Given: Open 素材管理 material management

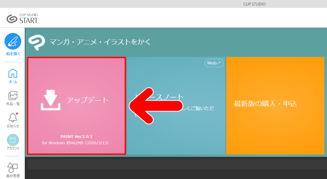Looking at the screenshot, I should (x=13, y=170).
